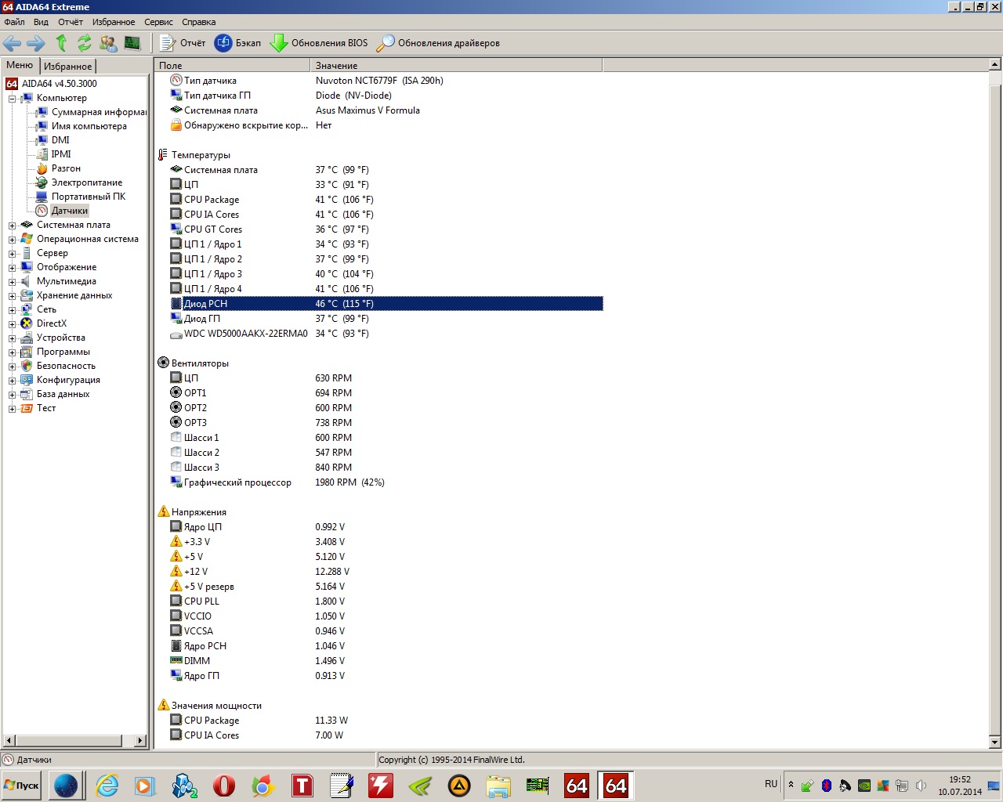
Task: Launch Opera from the taskbar
Action: click(224, 786)
